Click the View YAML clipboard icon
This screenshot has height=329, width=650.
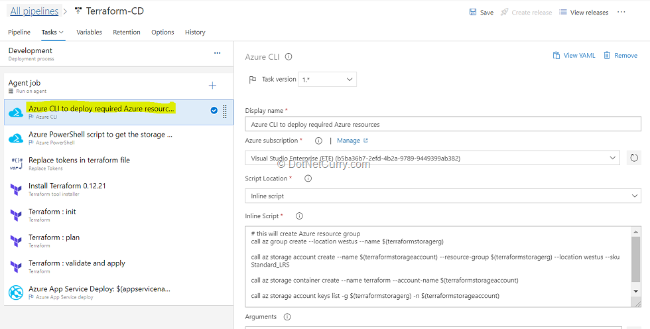(x=556, y=55)
